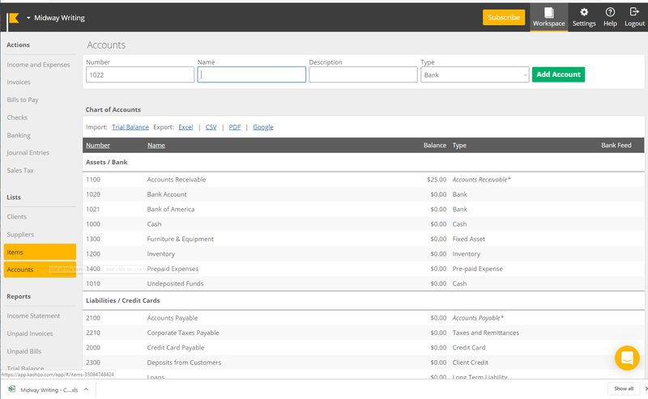This screenshot has height=399, width=648.
Task: Open the account Type dropdown showing Bank
Action: (x=475, y=74)
